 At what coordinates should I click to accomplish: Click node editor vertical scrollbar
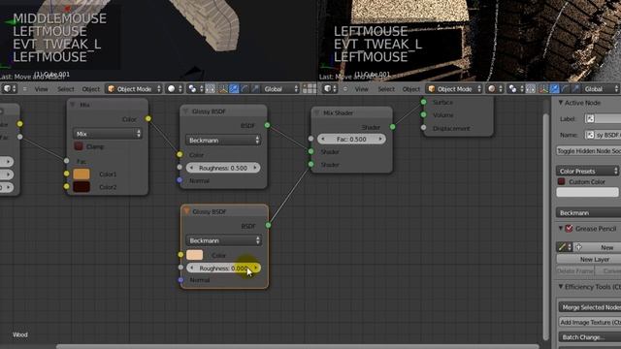point(546,226)
